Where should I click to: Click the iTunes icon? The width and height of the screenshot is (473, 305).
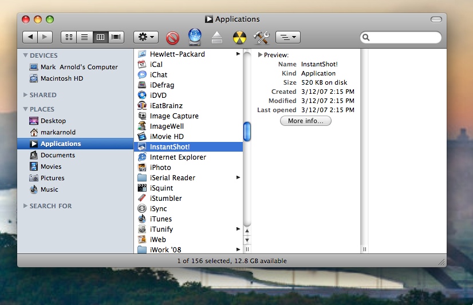142,219
